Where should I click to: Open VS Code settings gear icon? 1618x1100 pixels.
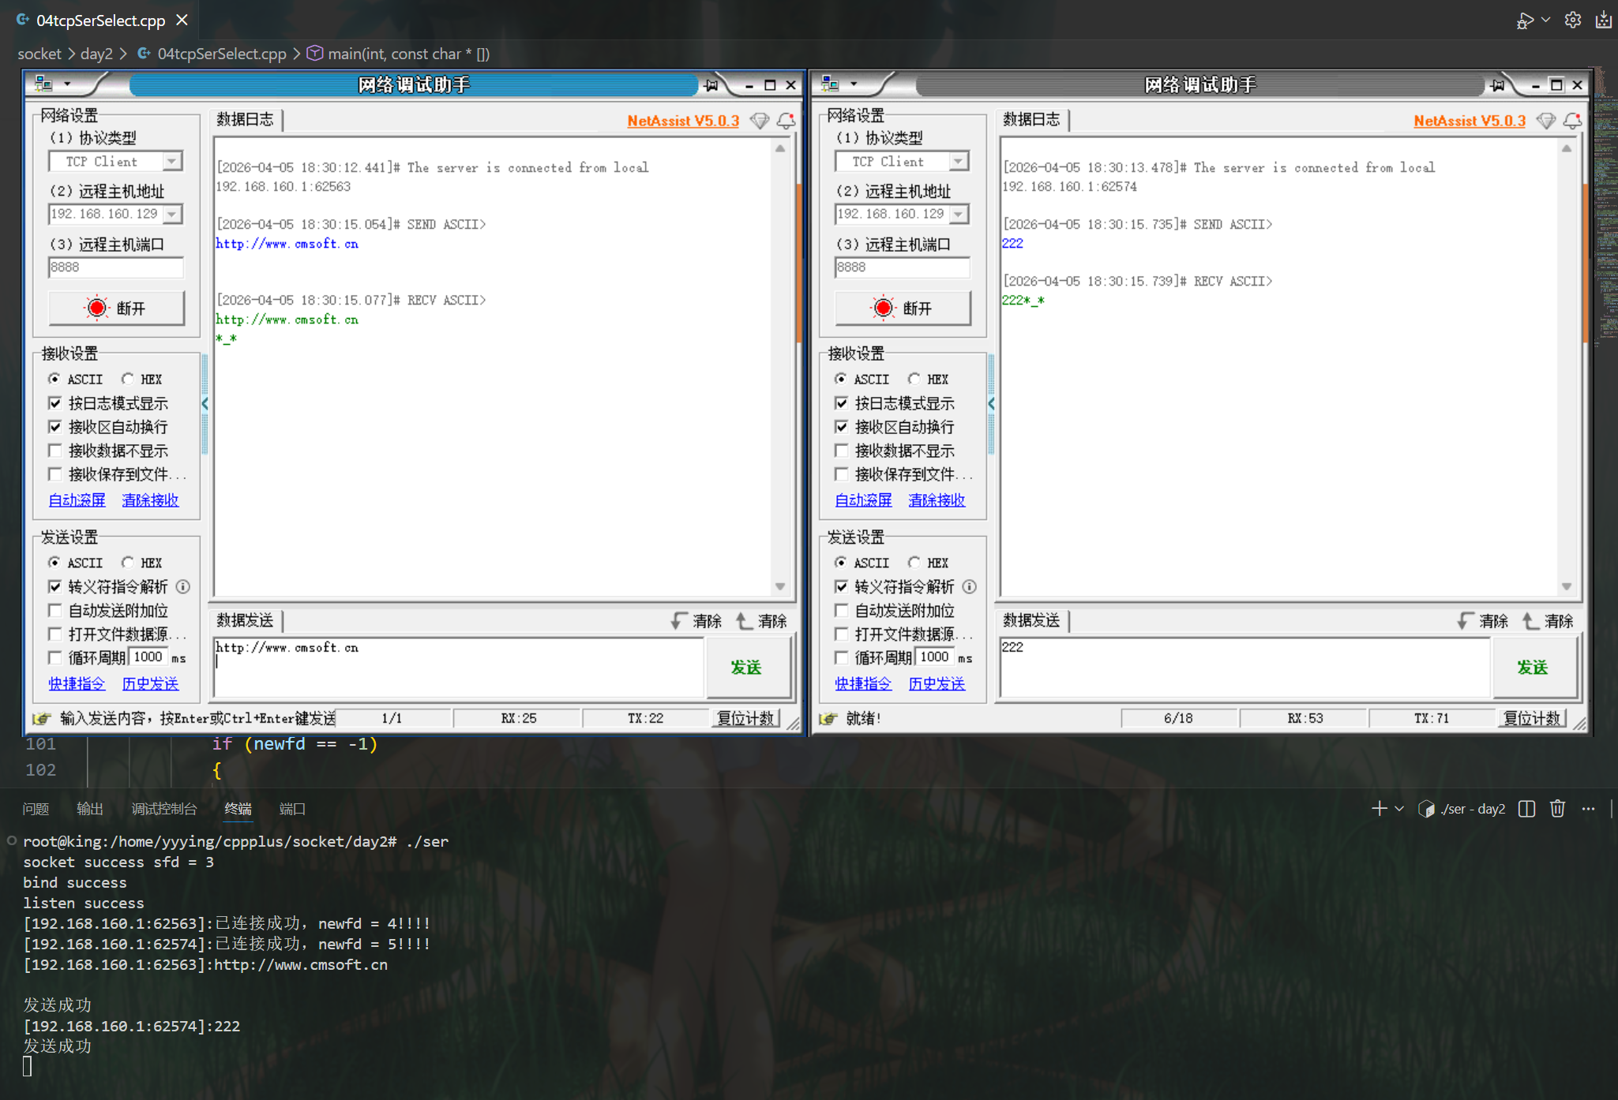(x=1572, y=21)
